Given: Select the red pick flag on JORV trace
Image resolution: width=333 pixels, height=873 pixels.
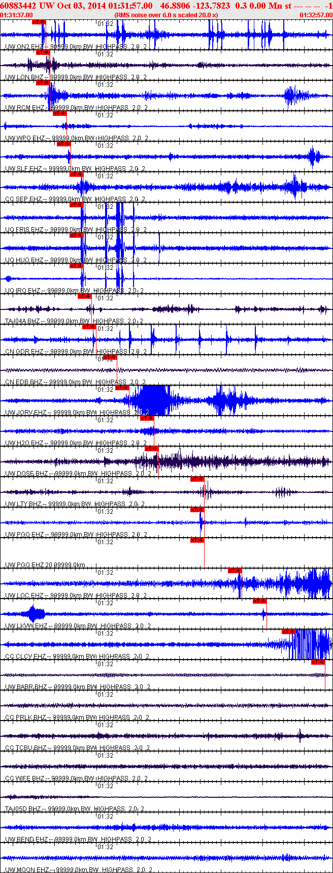Looking at the screenshot, I should pyautogui.click(x=122, y=388).
